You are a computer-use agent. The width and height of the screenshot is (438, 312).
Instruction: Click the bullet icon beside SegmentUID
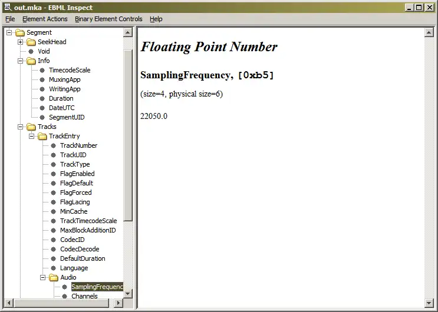coord(42,118)
